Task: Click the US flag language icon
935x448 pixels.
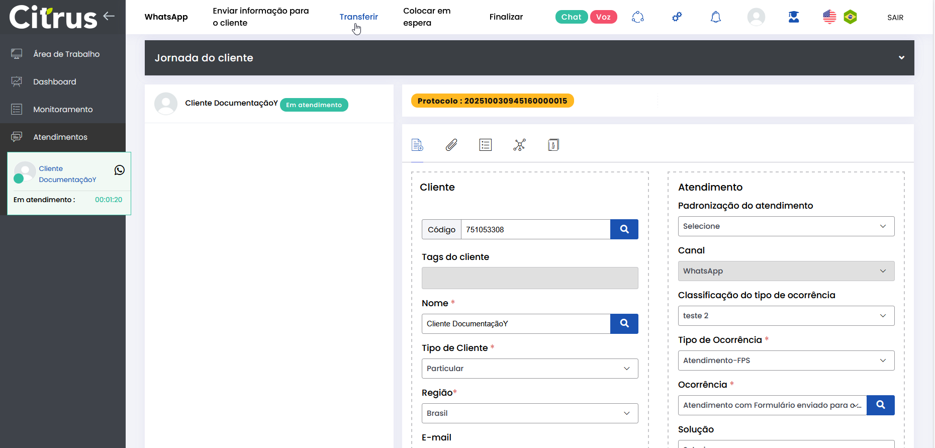Action: [x=829, y=17]
